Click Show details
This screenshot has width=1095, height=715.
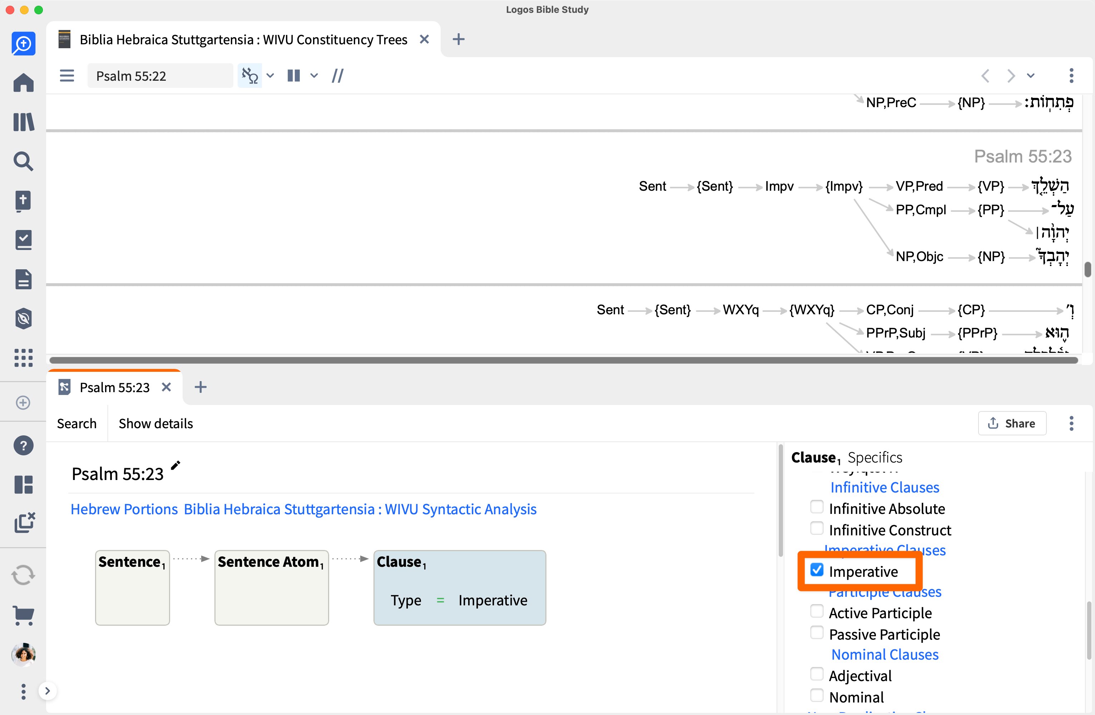(x=156, y=424)
